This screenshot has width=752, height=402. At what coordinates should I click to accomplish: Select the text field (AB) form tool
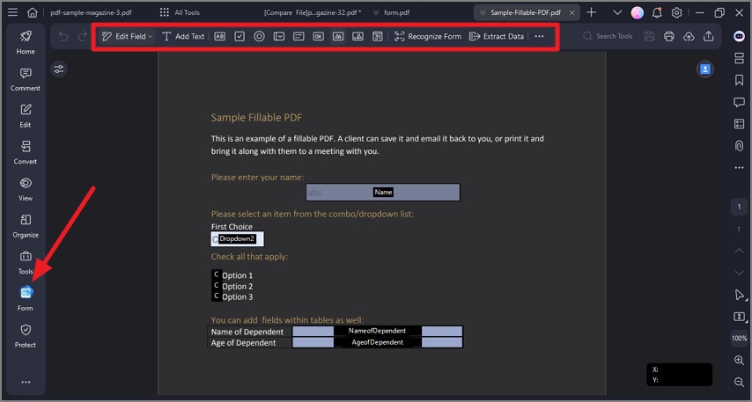pos(219,36)
